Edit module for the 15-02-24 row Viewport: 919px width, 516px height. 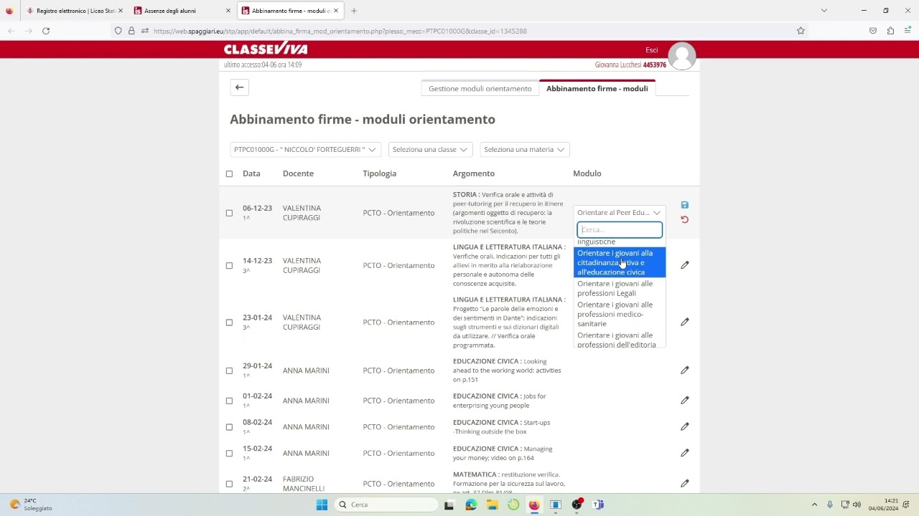684,453
